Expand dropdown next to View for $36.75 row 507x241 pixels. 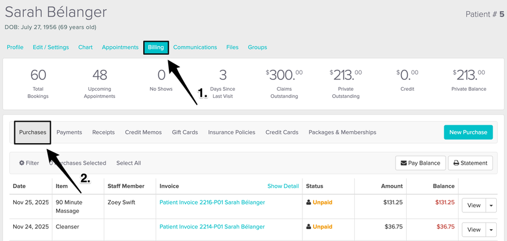pyautogui.click(x=491, y=230)
